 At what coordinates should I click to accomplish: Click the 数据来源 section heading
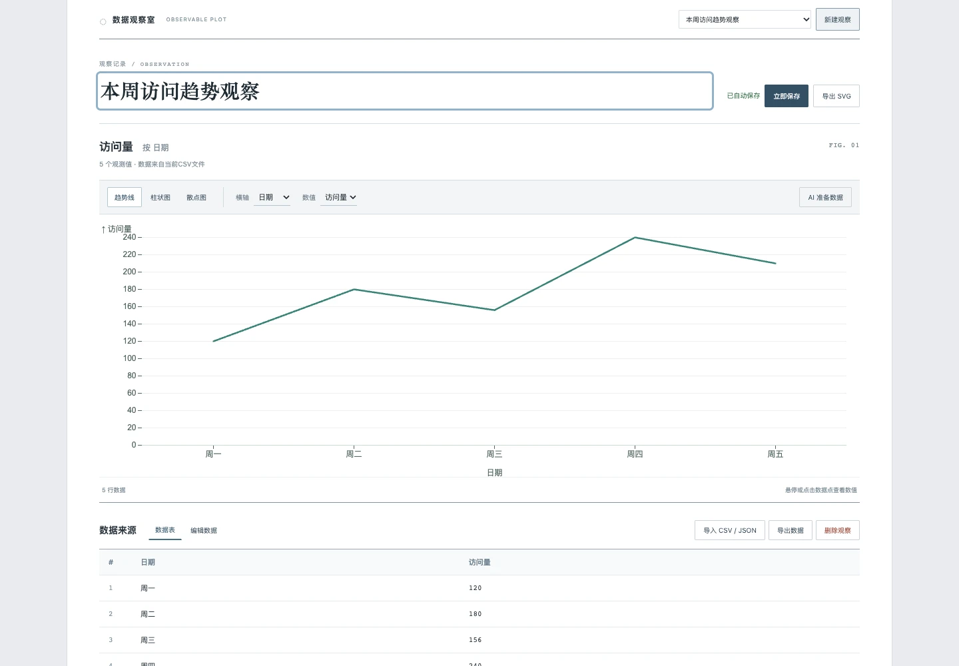coord(118,530)
